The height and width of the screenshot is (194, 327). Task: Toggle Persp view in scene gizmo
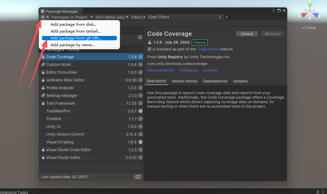[309, 28]
